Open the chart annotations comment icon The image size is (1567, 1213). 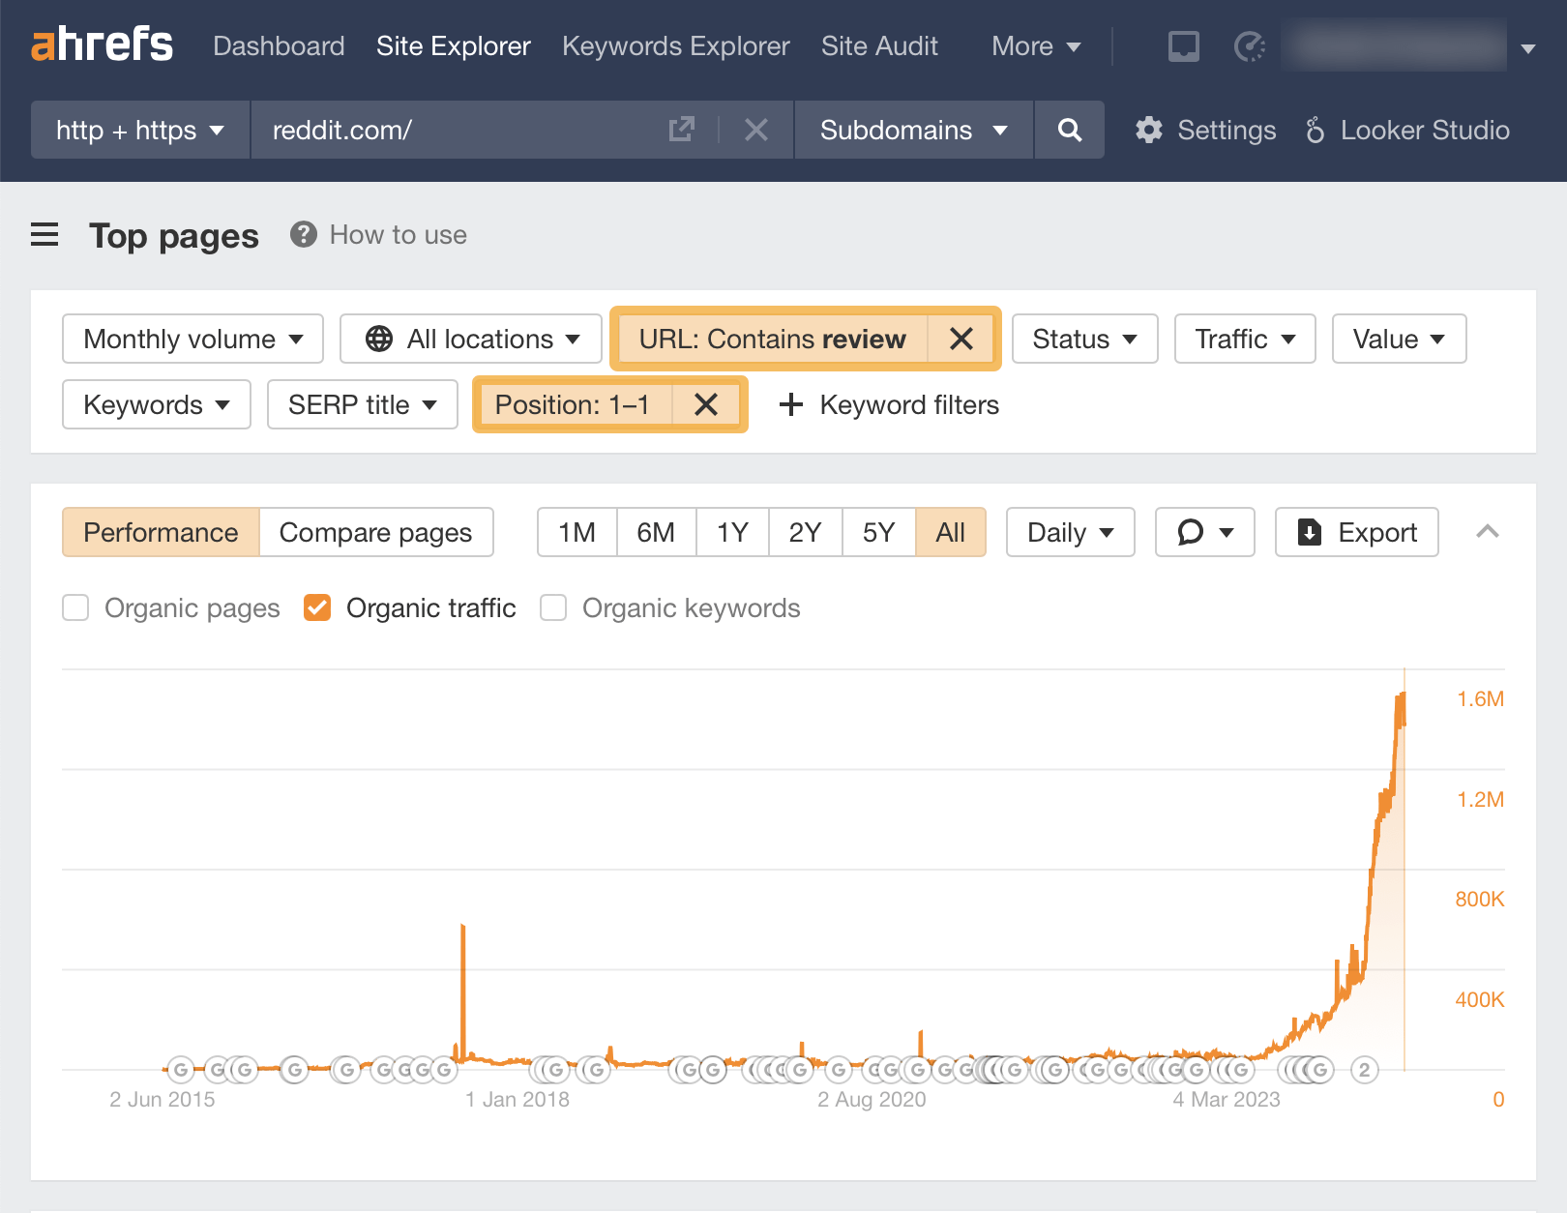click(x=1204, y=532)
